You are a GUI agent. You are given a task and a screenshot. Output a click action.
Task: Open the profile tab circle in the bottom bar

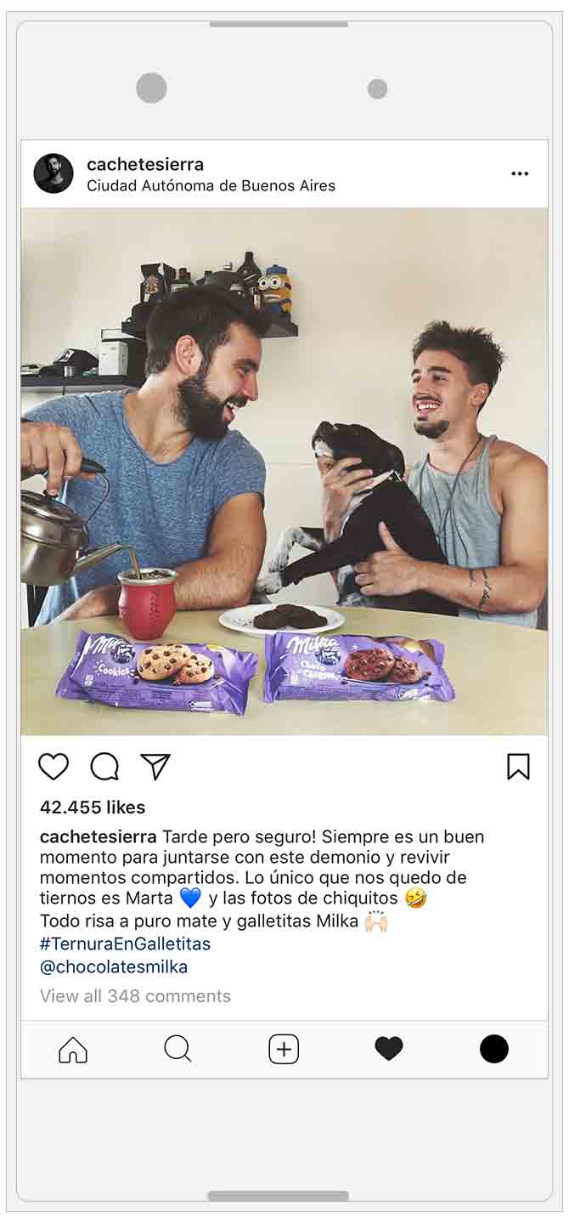click(x=494, y=1049)
